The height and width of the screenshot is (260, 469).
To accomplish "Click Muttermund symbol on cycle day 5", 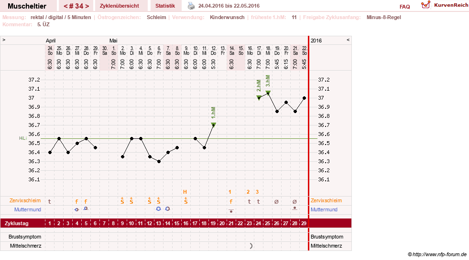I will pyautogui.click(x=86, y=208).
